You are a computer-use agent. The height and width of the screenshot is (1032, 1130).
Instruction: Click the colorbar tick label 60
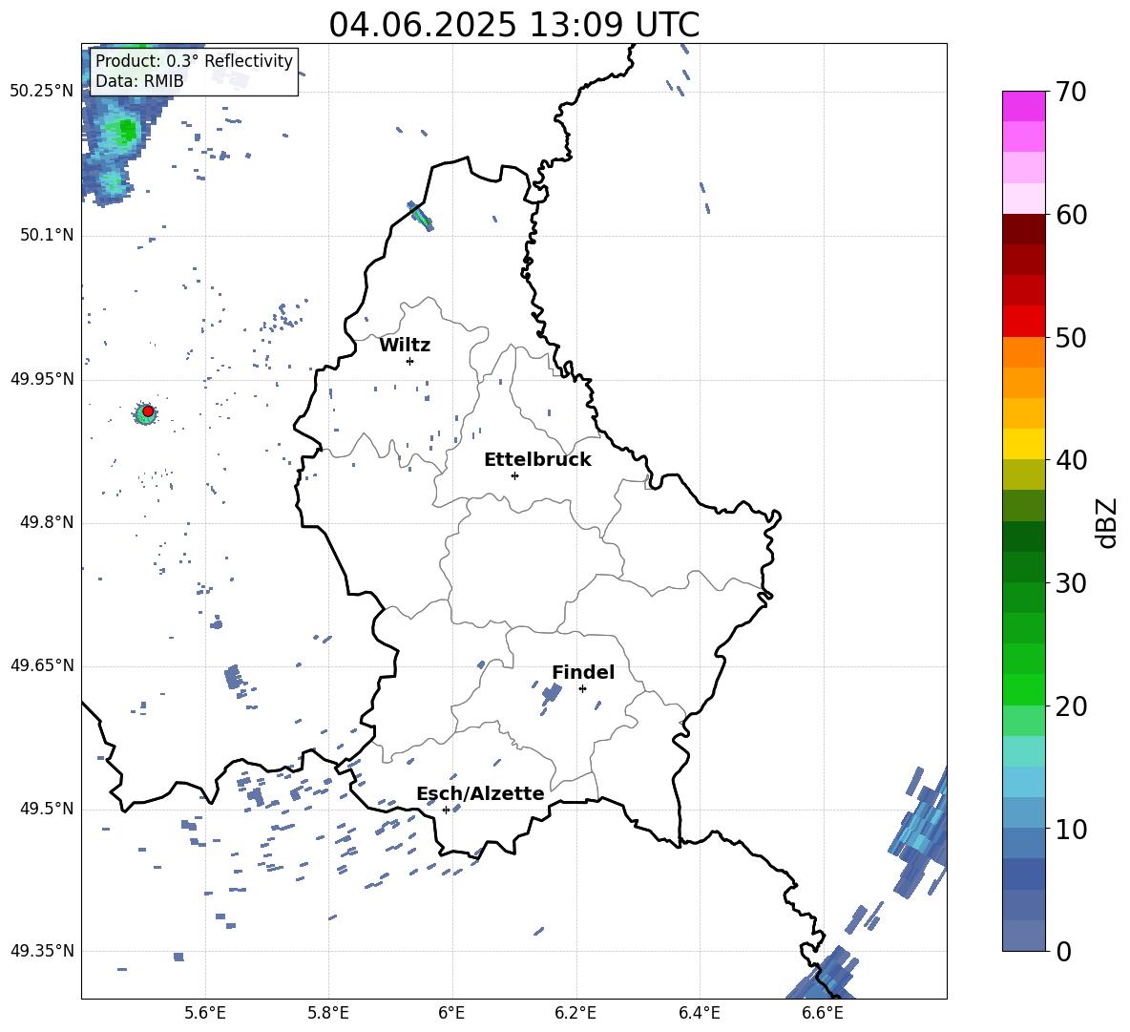pos(1072,215)
